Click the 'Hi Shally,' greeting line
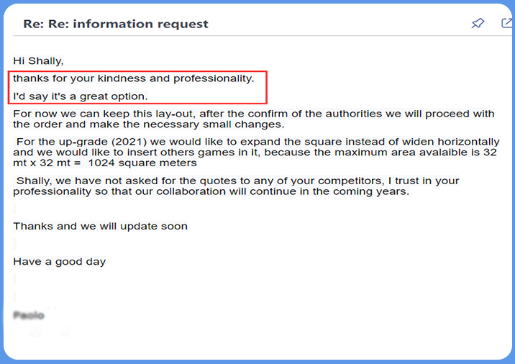 click(x=39, y=60)
